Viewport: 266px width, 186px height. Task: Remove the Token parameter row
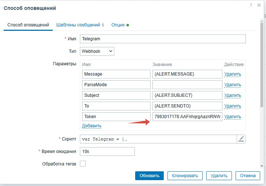(233, 117)
